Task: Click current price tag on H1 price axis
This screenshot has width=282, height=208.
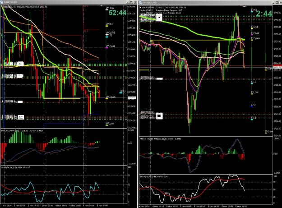Action: tap(132, 97)
